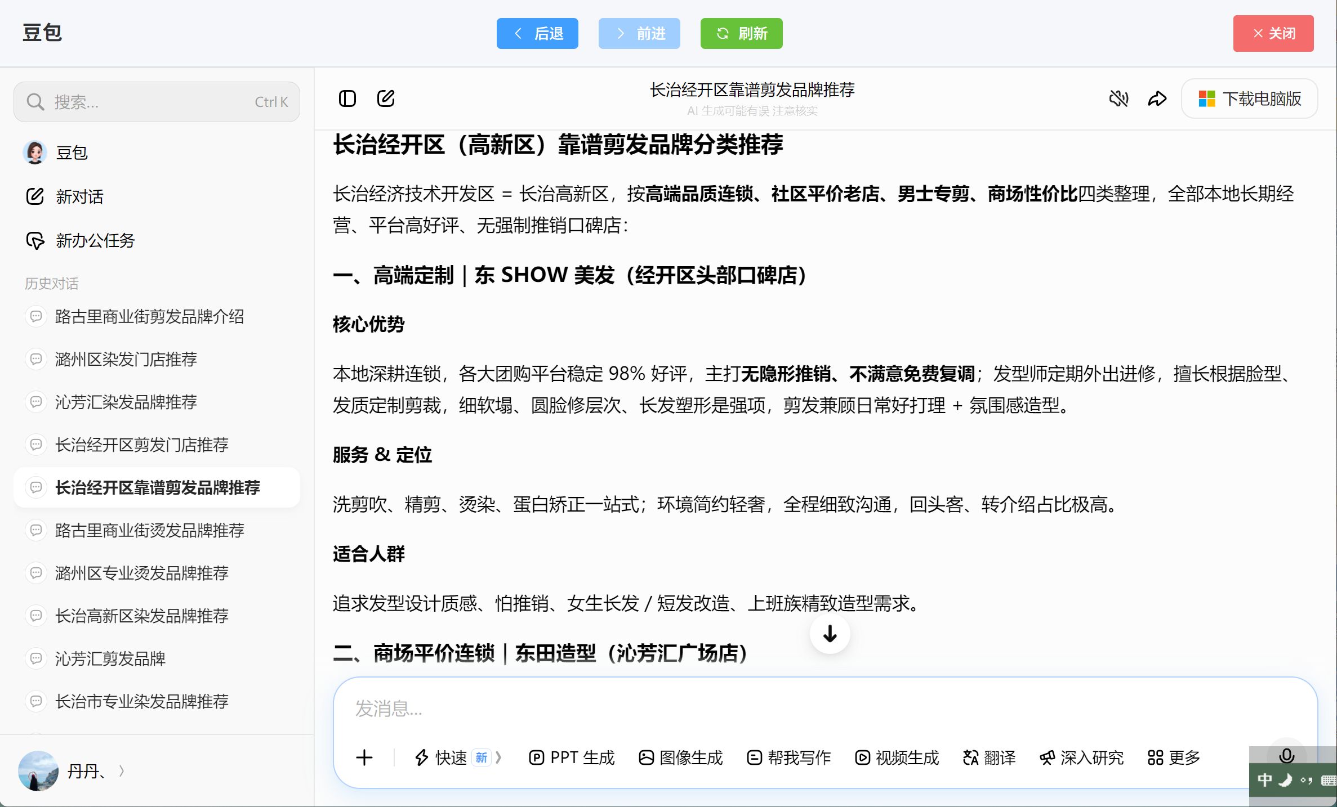Select Image Generation (图像生成)
This screenshot has height=807, width=1337.
click(x=680, y=757)
